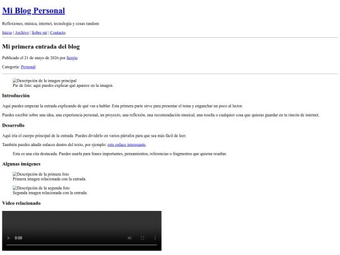Click the 'Introducción' heading

pyautogui.click(x=16, y=96)
